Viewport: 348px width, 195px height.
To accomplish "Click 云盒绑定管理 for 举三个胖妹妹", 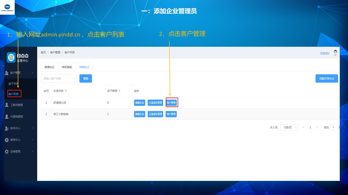I will coord(155,114).
